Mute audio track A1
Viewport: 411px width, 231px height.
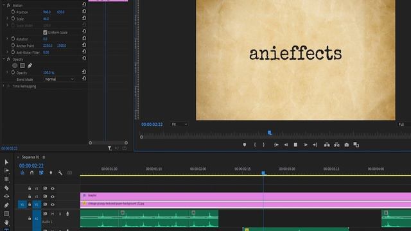tap(53, 214)
